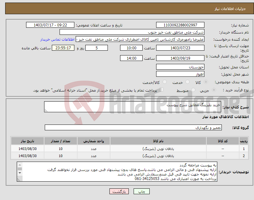
Task: Click the deadline time field 10:00
Action: point(131,48)
